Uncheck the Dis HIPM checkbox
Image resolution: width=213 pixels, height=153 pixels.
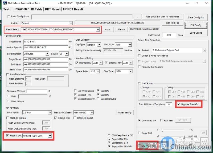98,91
